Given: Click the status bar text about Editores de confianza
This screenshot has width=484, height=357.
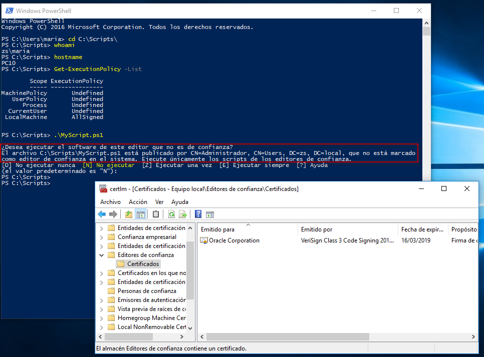Looking at the screenshot, I should [x=171, y=348].
